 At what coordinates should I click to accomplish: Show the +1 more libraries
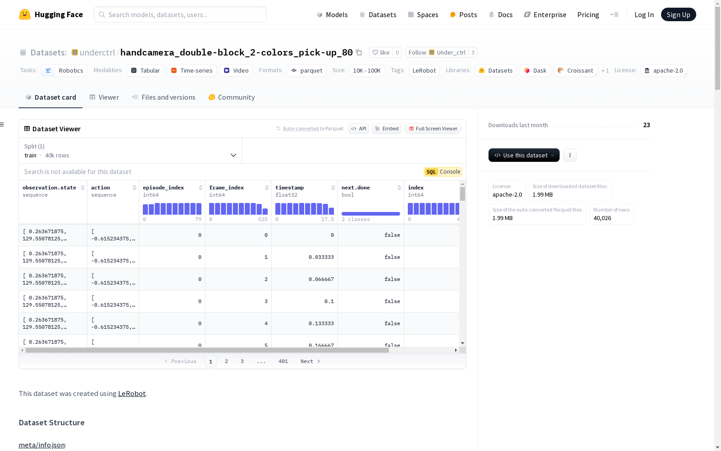click(x=605, y=70)
